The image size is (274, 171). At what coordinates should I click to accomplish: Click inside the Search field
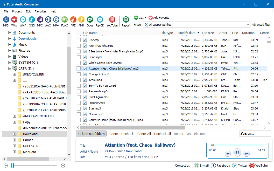[255, 133]
